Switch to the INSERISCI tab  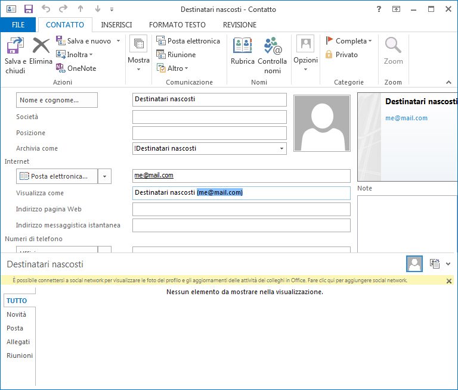click(116, 25)
